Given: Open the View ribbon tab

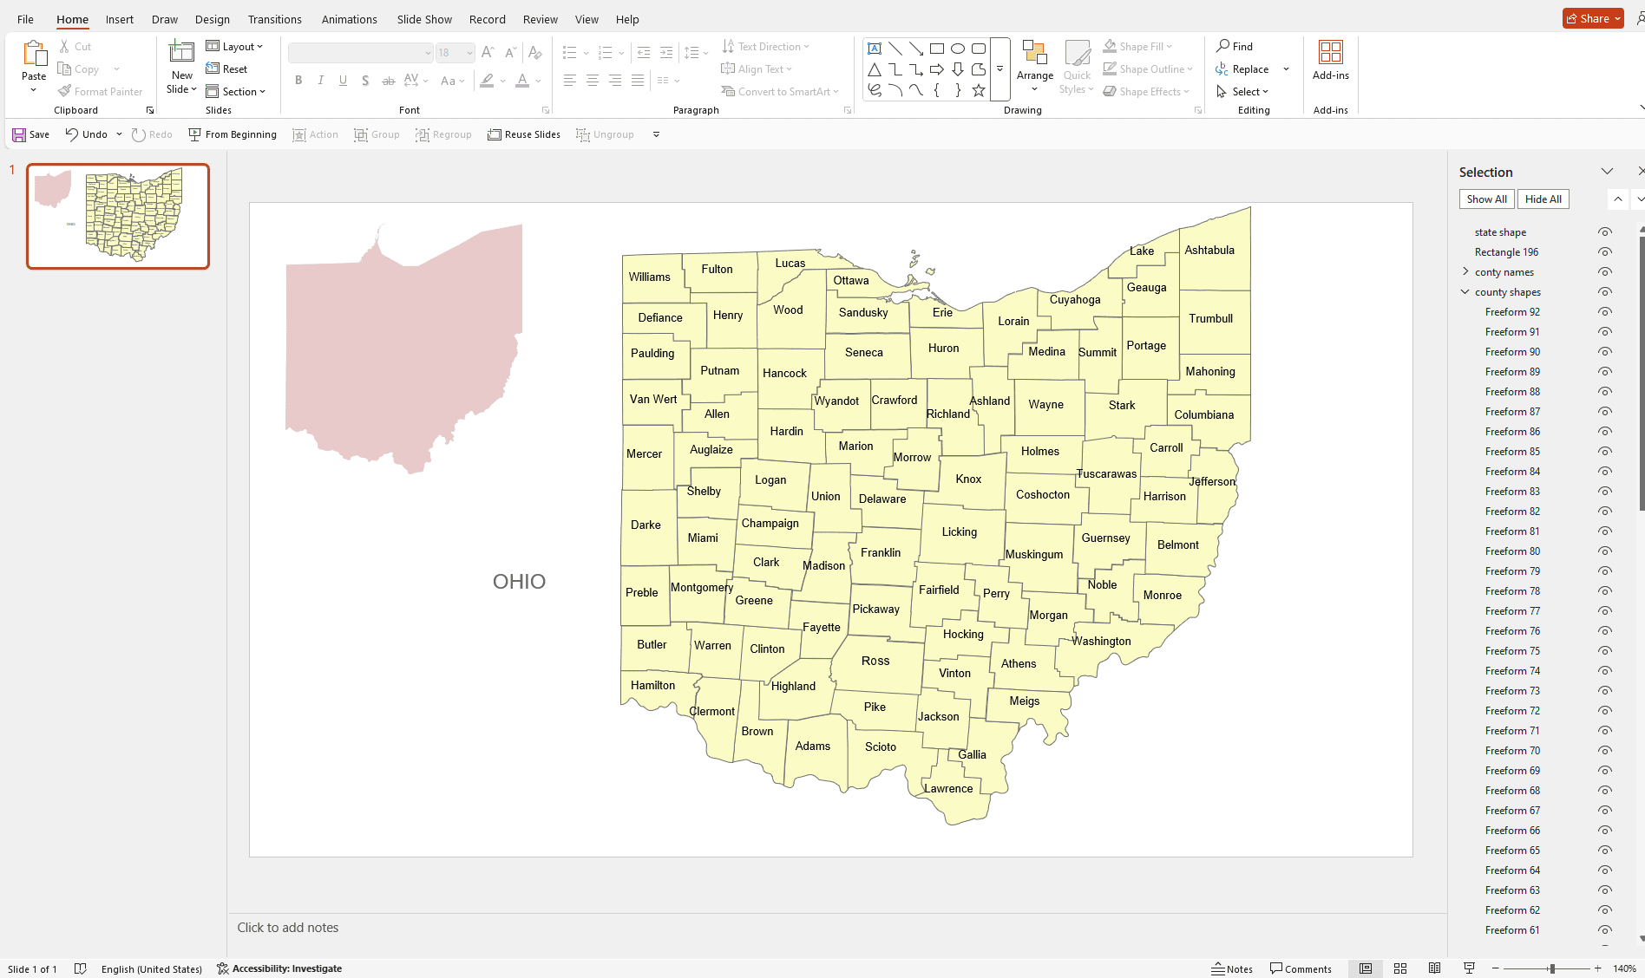Looking at the screenshot, I should click(x=587, y=19).
